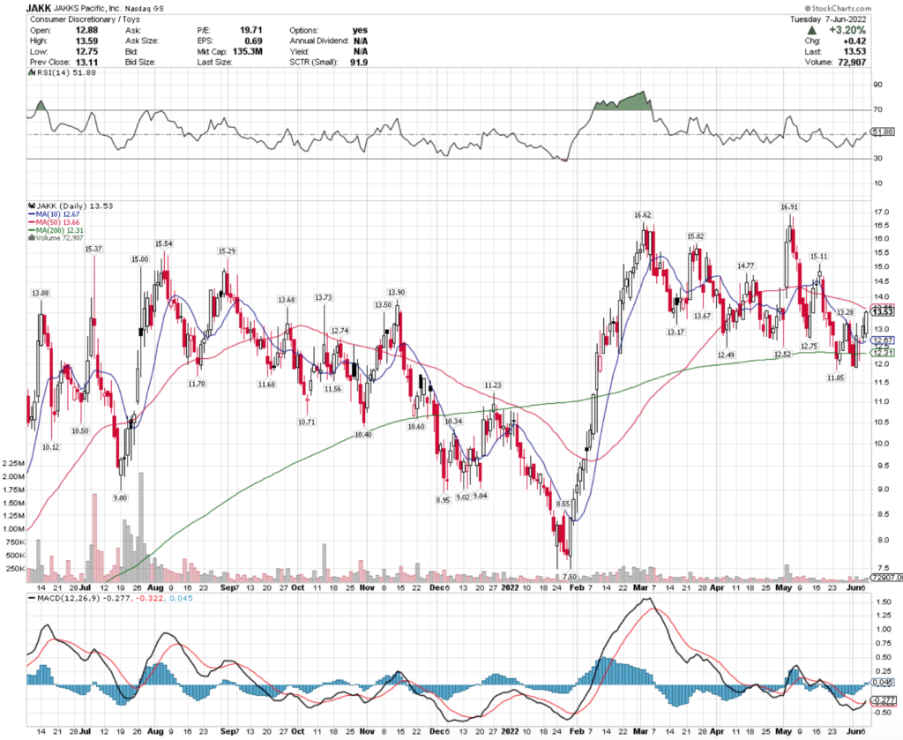Click the 2.25M volume scale label
The width and height of the screenshot is (903, 740).
13,464
